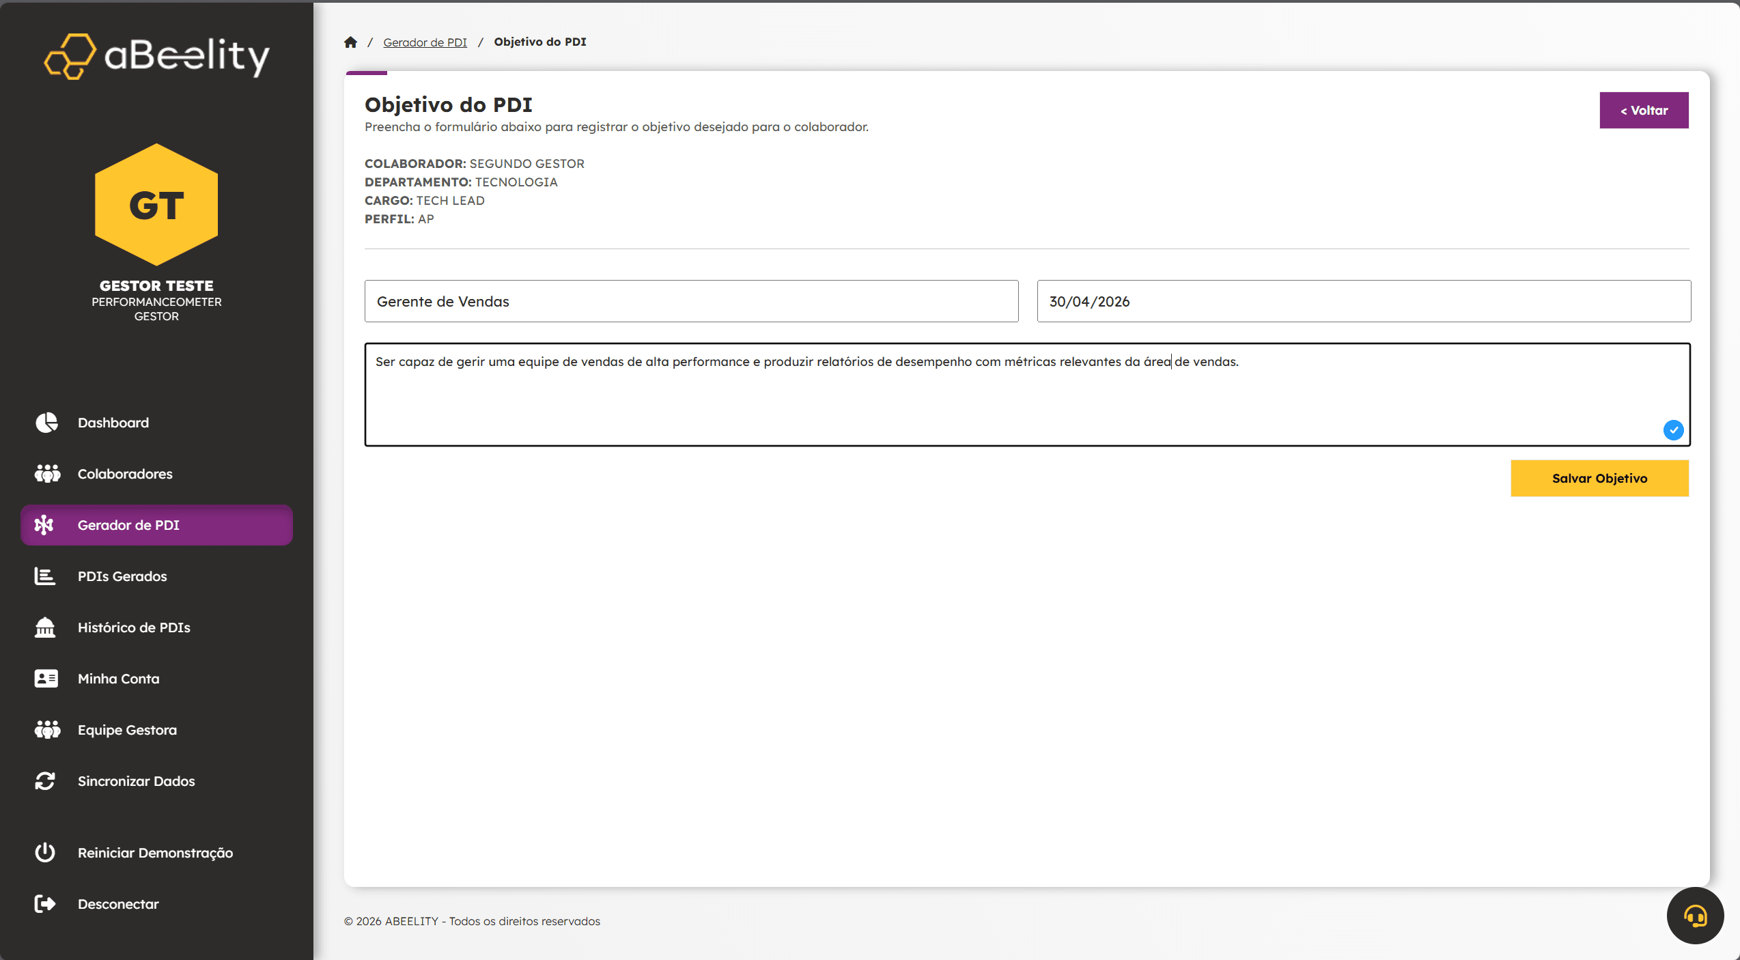Click the Dashboard pie chart icon
The image size is (1740, 960).
click(x=46, y=423)
